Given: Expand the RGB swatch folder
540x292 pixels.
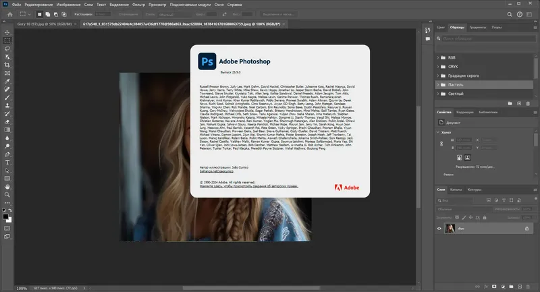Looking at the screenshot, I should [438, 57].
